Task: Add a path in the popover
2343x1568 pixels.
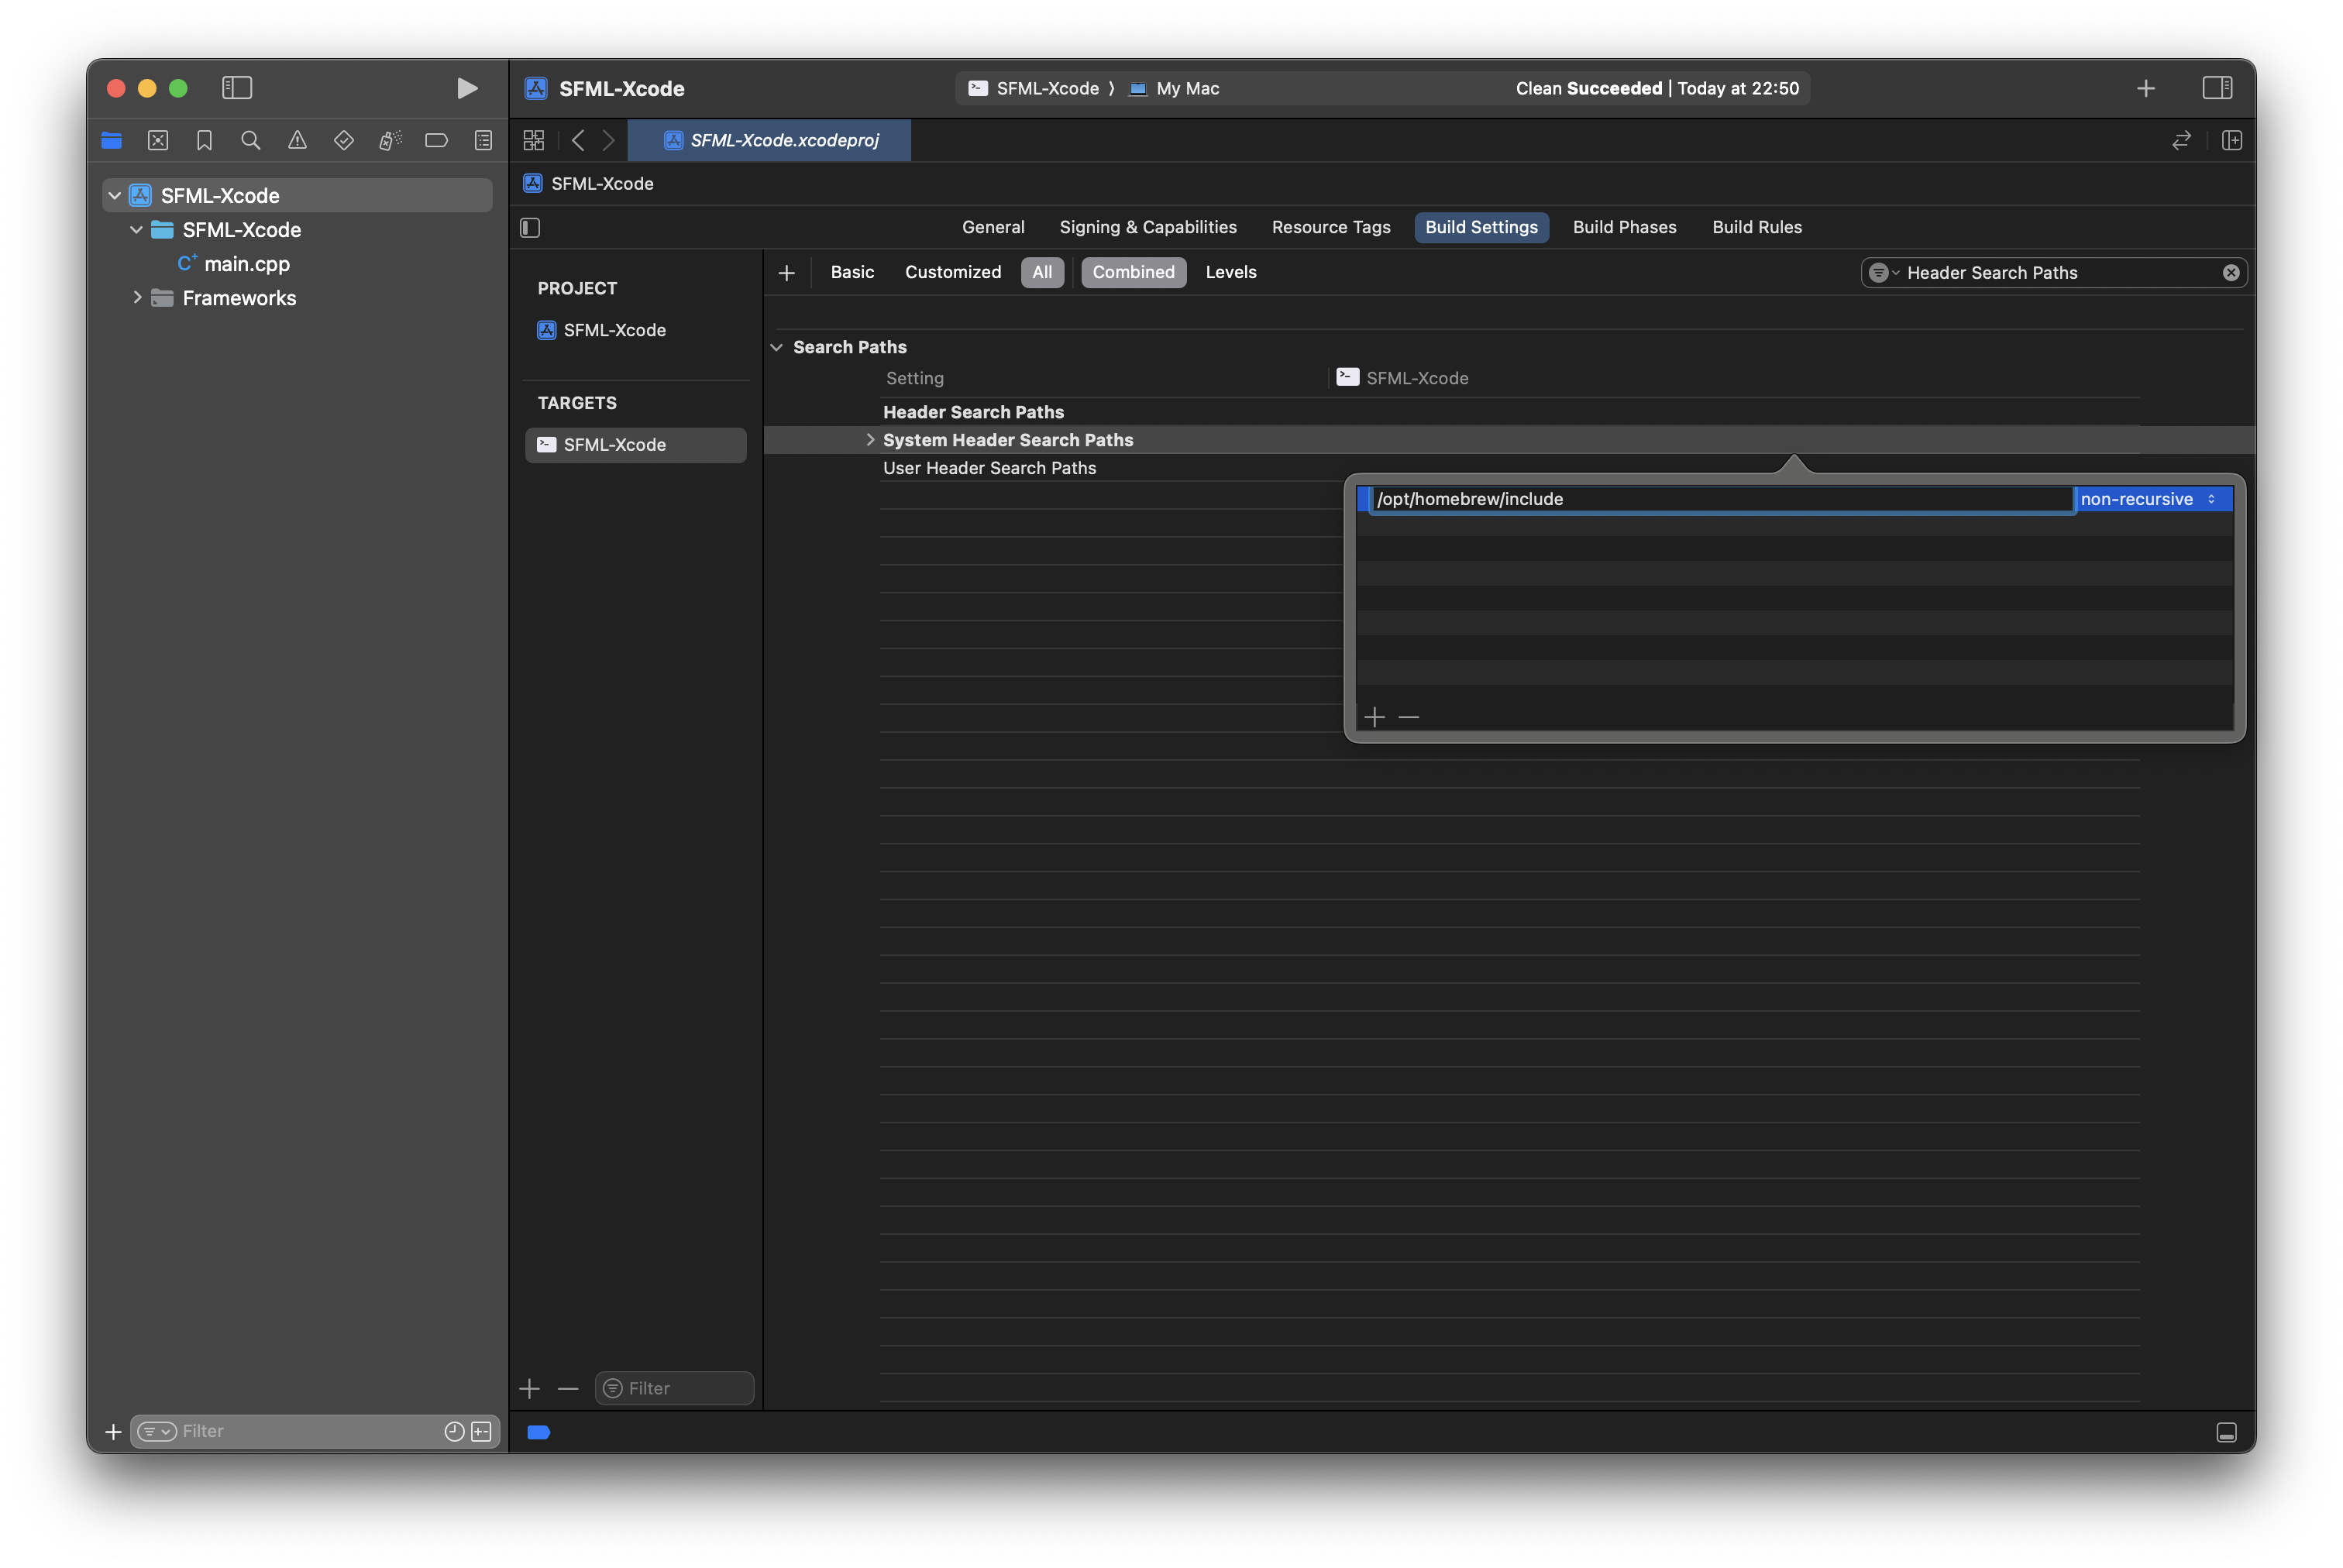Action: [1374, 716]
